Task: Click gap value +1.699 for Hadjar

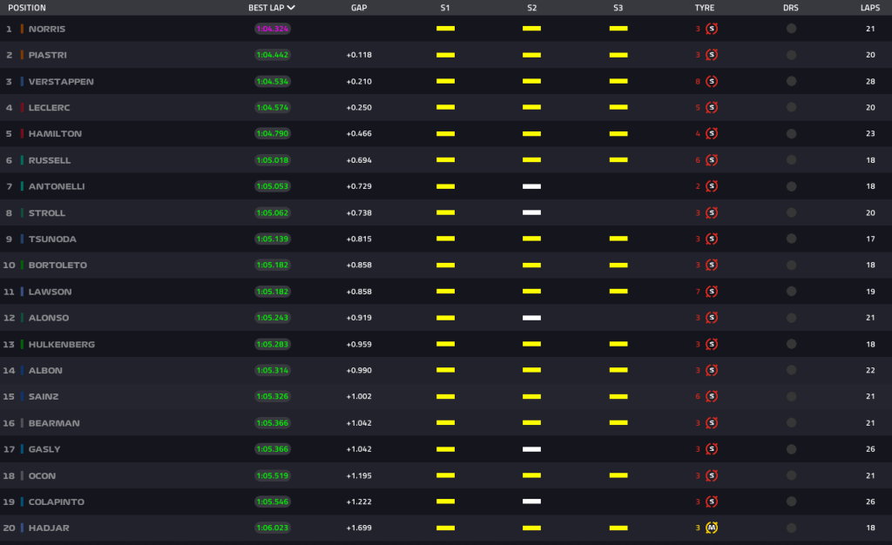Action: tap(359, 528)
